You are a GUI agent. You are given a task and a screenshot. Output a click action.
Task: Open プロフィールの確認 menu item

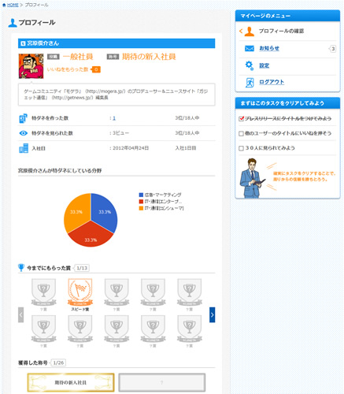[287, 32]
